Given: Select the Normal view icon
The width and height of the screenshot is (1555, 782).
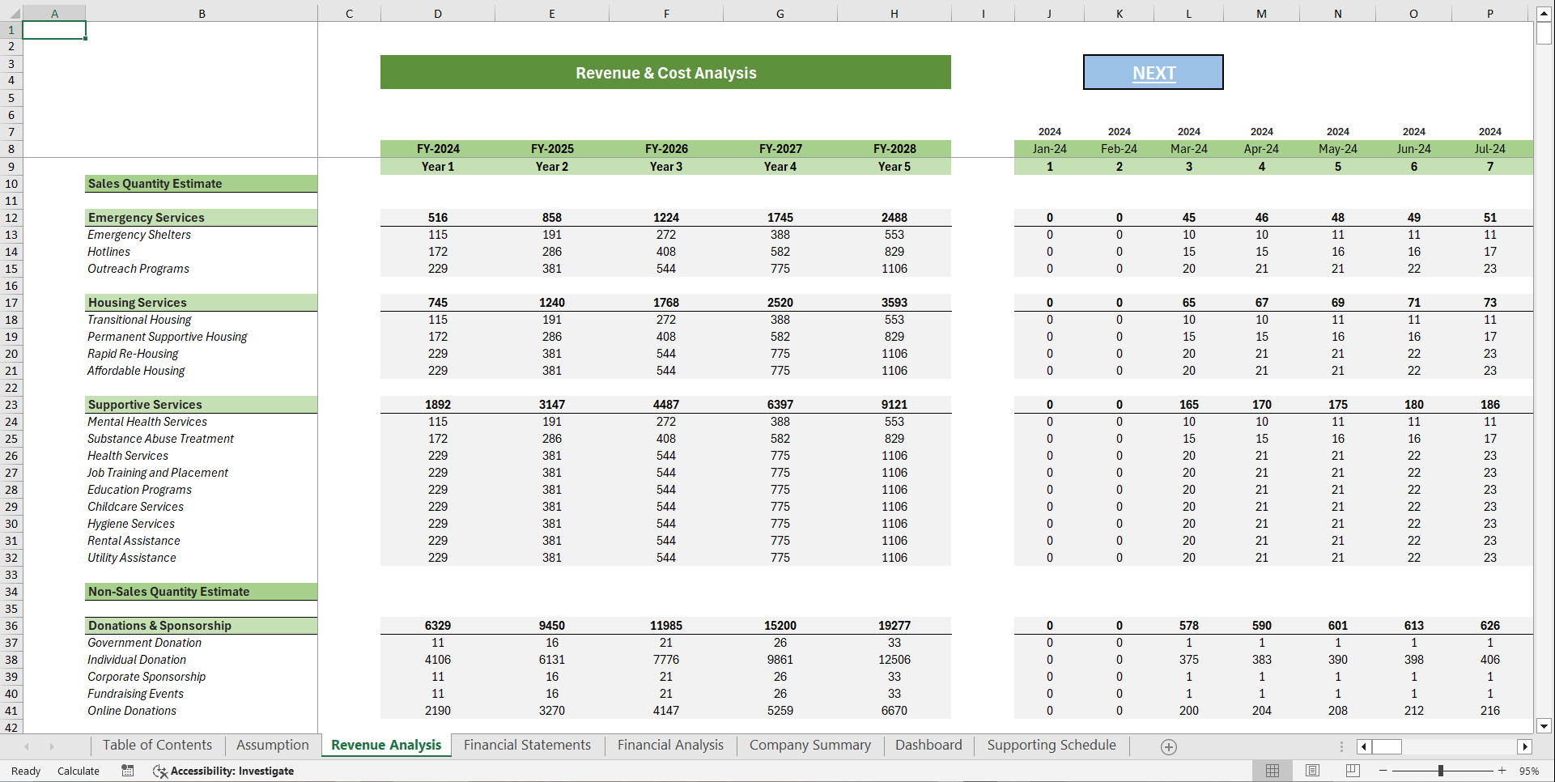Looking at the screenshot, I should [1272, 771].
